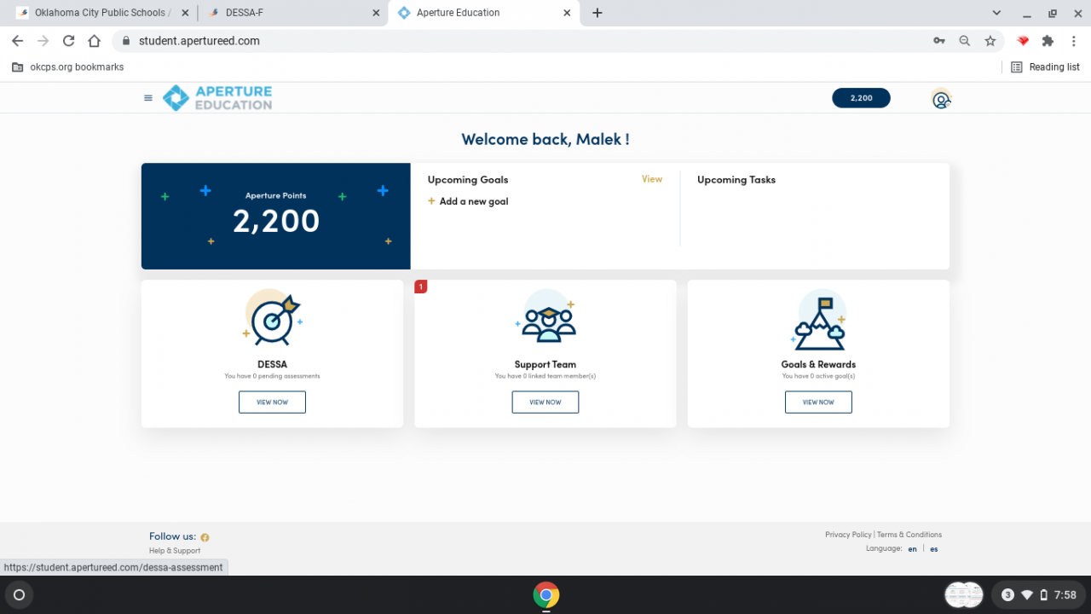The width and height of the screenshot is (1091, 614).
Task: Click the Aperture Points 2,200 card
Action: (276, 216)
